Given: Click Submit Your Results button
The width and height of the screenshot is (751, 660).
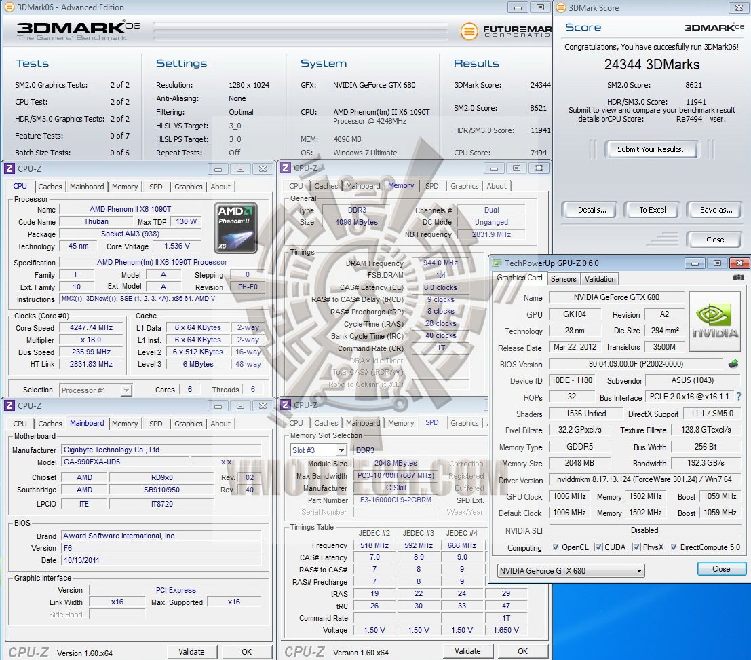Looking at the screenshot, I should [652, 149].
